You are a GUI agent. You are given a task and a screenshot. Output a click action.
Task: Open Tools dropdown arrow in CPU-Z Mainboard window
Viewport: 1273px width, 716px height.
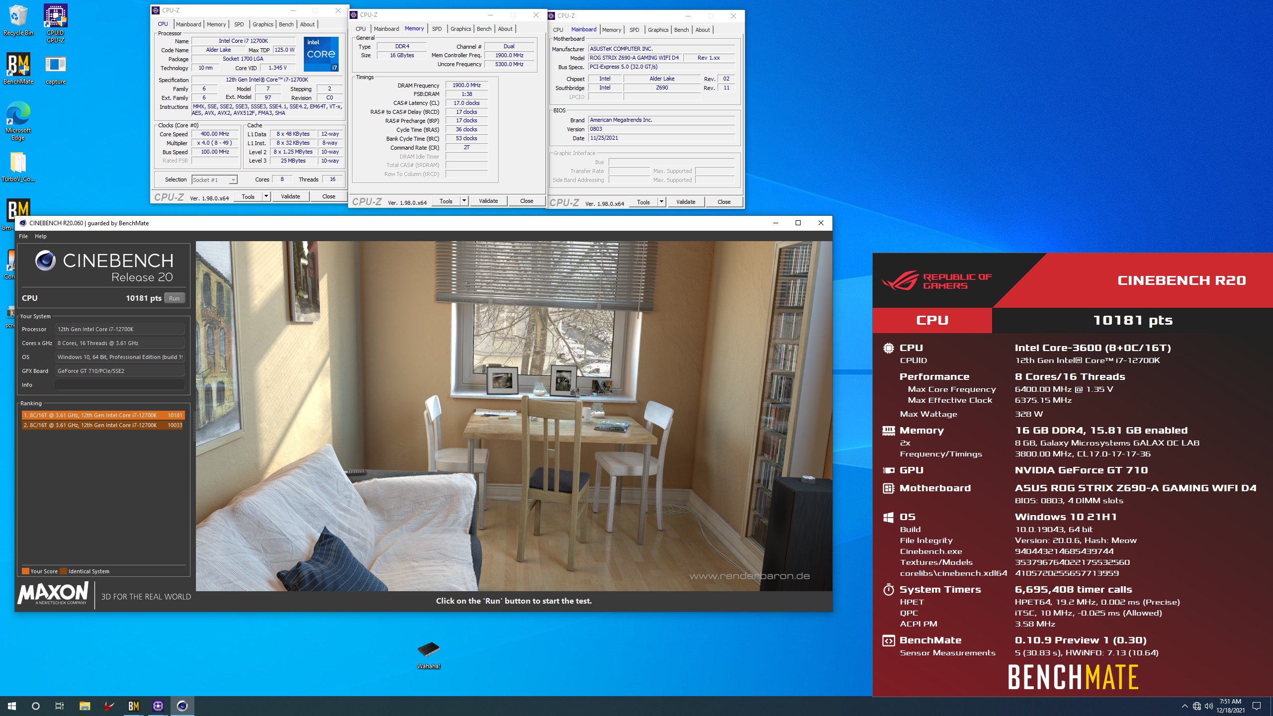(x=661, y=202)
